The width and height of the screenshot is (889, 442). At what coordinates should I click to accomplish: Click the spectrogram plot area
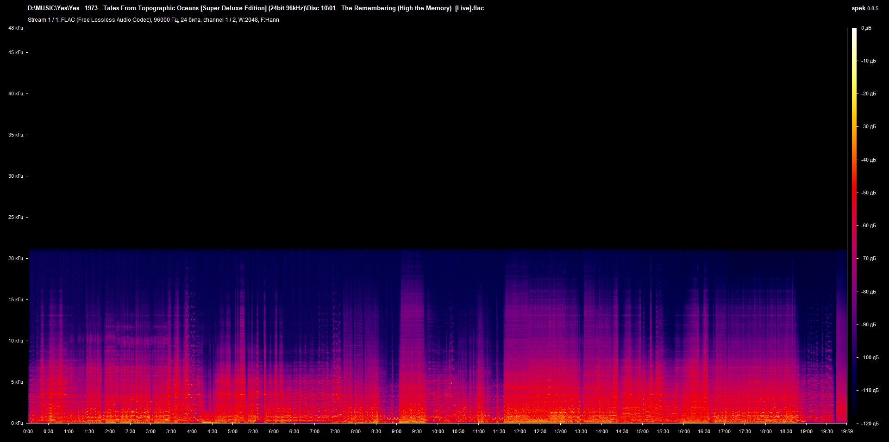(438, 225)
